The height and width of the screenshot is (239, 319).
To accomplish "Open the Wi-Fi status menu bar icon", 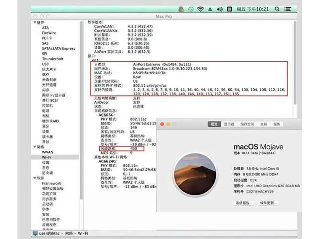I will (x=200, y=9).
